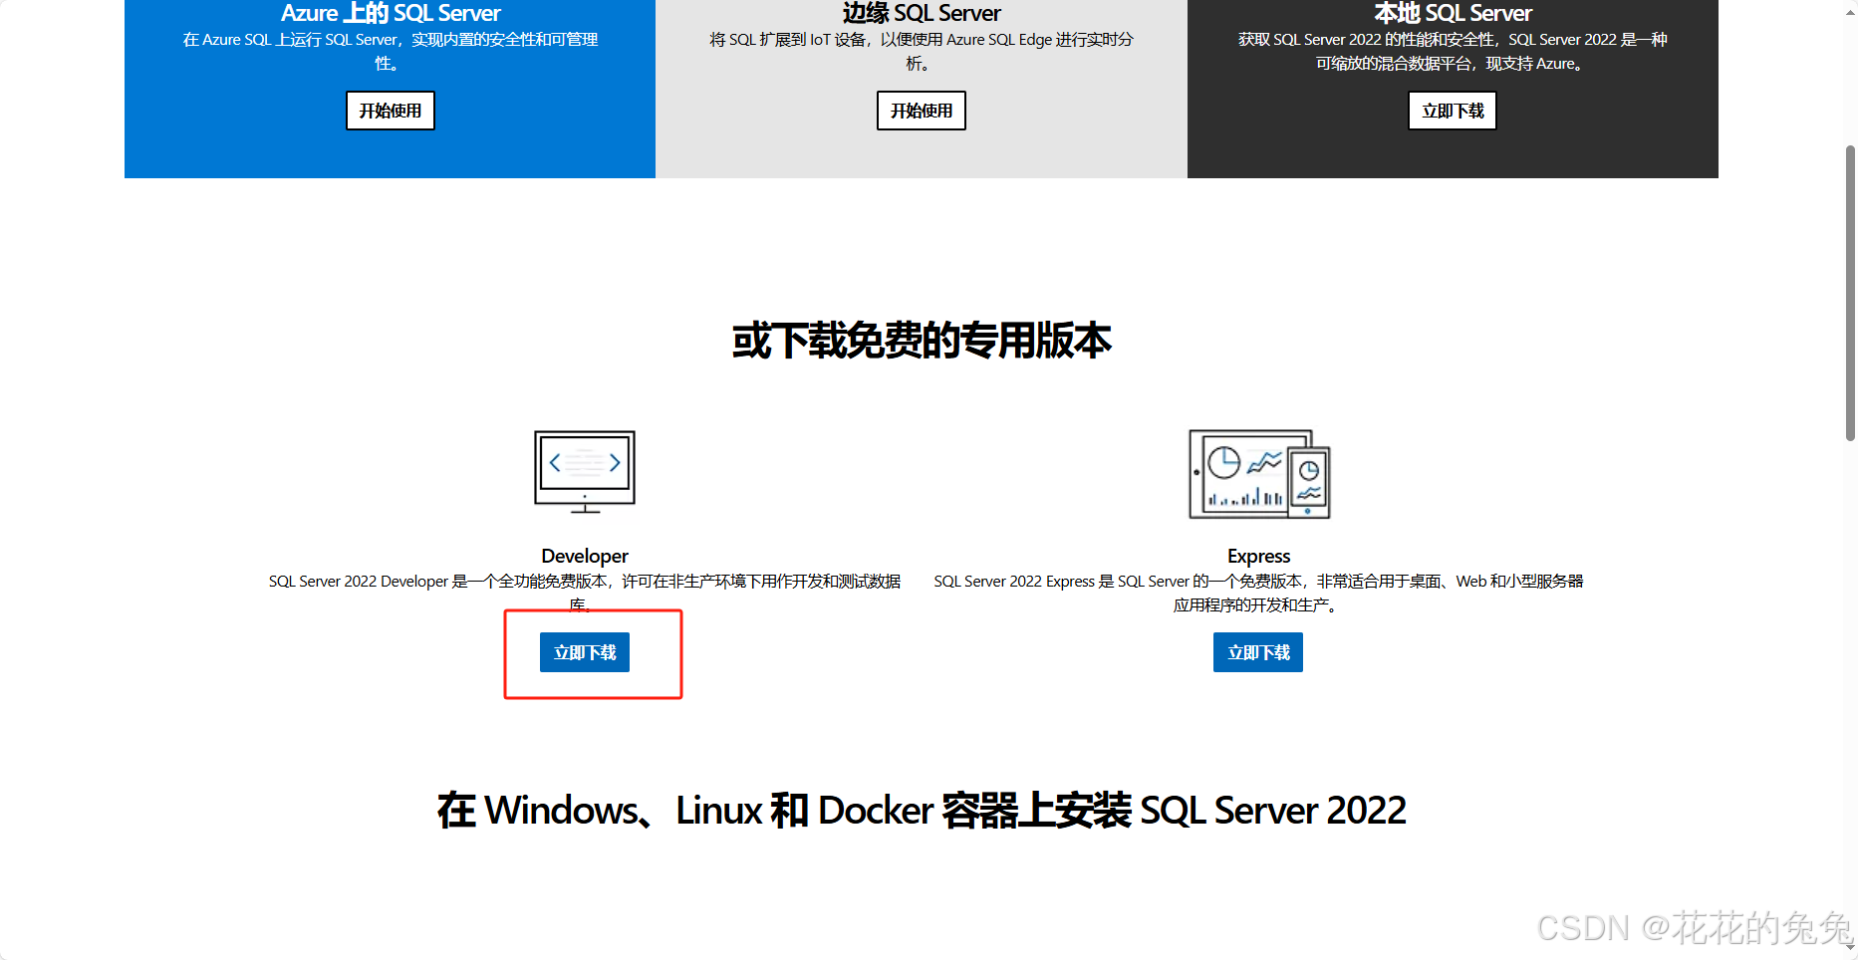Screen dimensions: 1858x960
Task: Click the Windows、Linux 和 Docker install heading
Action: point(922,810)
